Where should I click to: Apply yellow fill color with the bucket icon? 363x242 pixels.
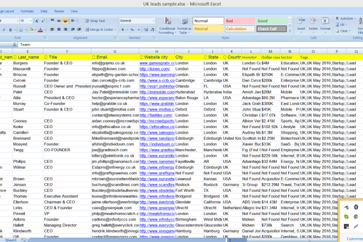click(x=31, y=30)
